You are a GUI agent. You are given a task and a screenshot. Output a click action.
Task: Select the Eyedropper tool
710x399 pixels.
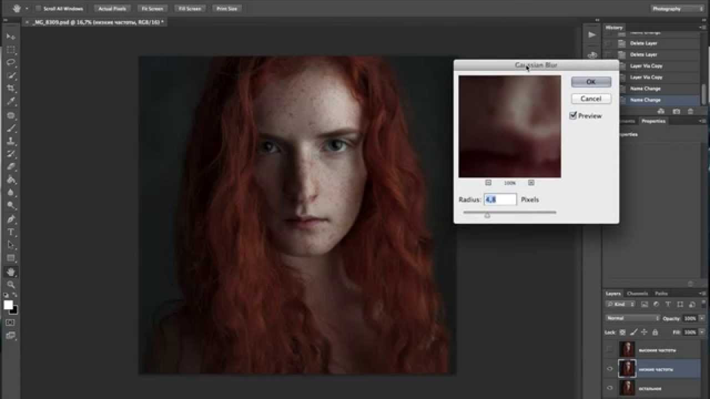pyautogui.click(x=11, y=102)
